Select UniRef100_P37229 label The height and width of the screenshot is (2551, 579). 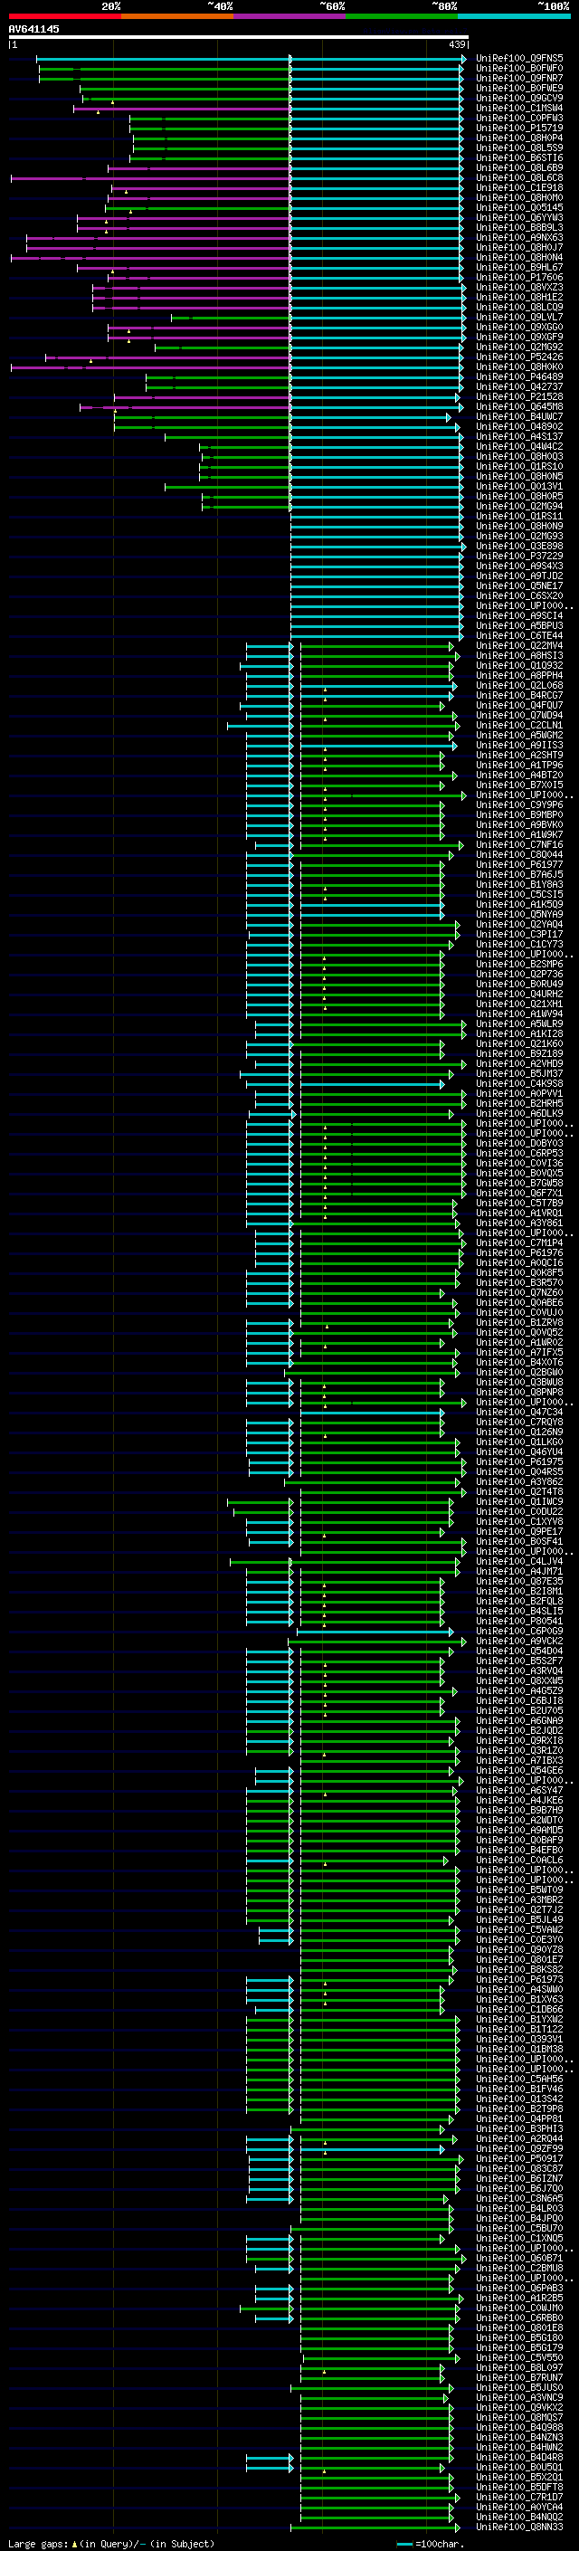[518, 556]
